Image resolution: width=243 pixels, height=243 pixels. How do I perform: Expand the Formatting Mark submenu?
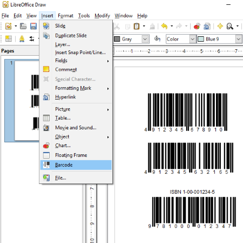pos(76,88)
